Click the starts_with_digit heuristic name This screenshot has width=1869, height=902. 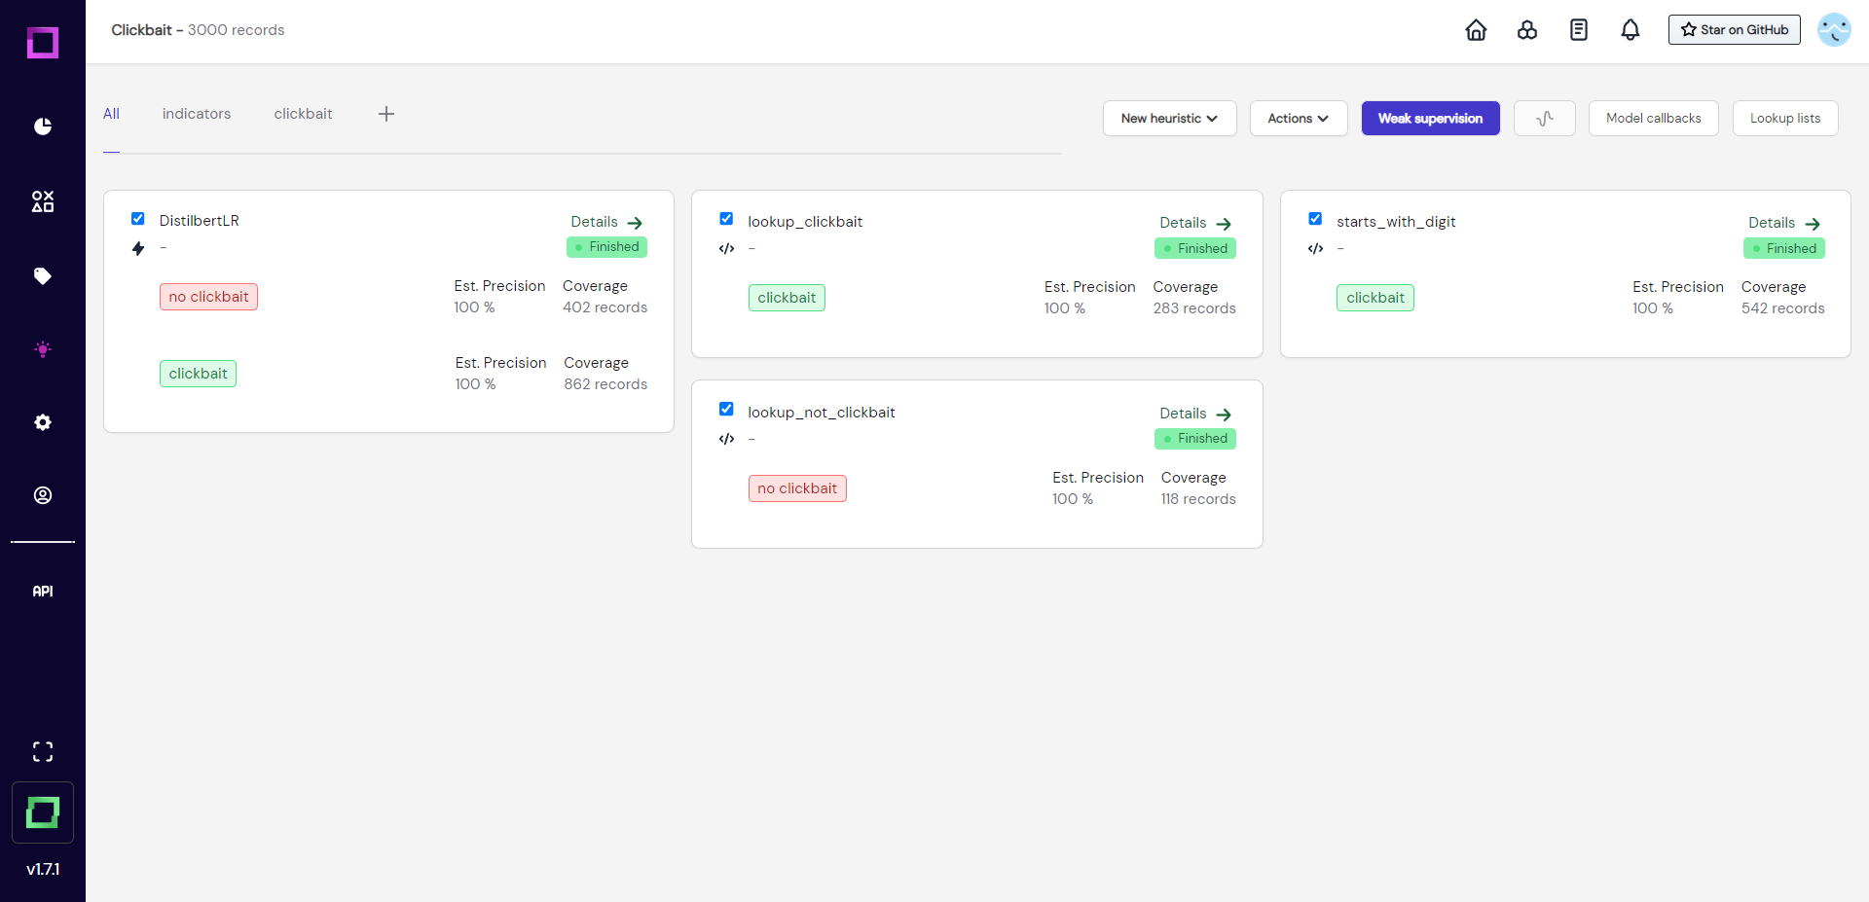click(1396, 222)
